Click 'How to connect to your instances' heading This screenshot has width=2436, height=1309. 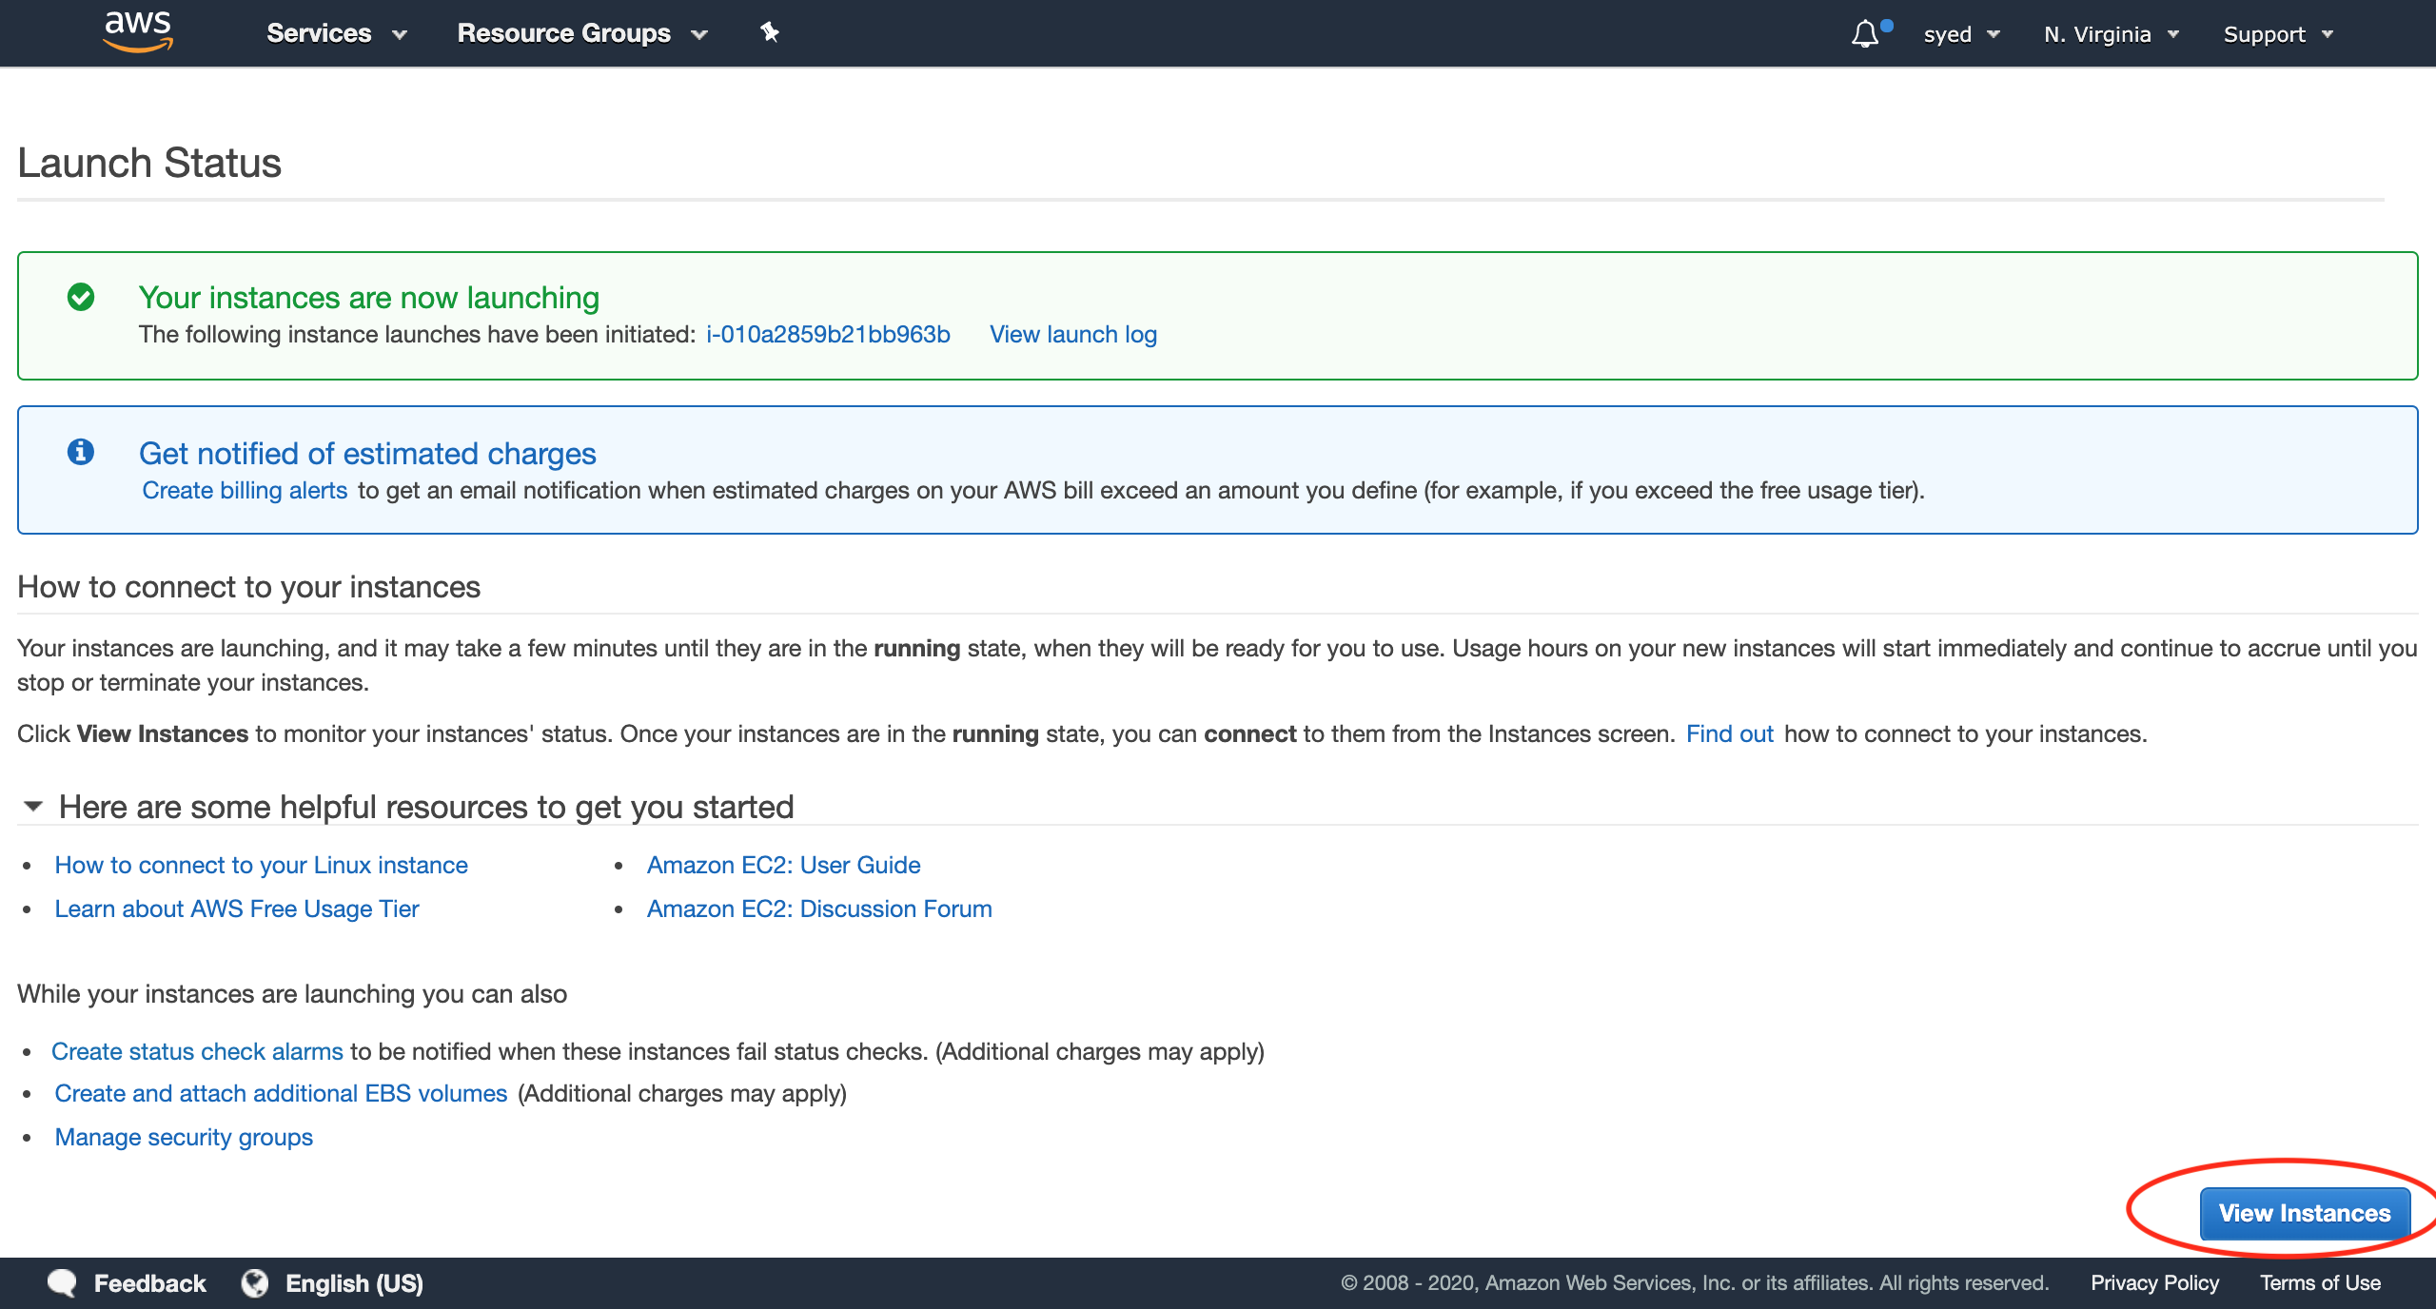[x=248, y=587]
